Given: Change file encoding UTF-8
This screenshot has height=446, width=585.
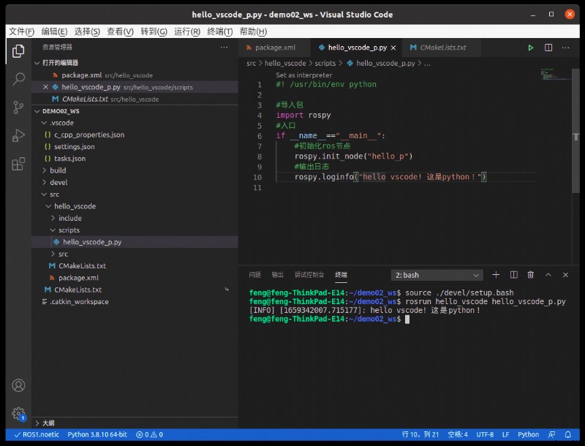Looking at the screenshot, I should click(x=485, y=434).
